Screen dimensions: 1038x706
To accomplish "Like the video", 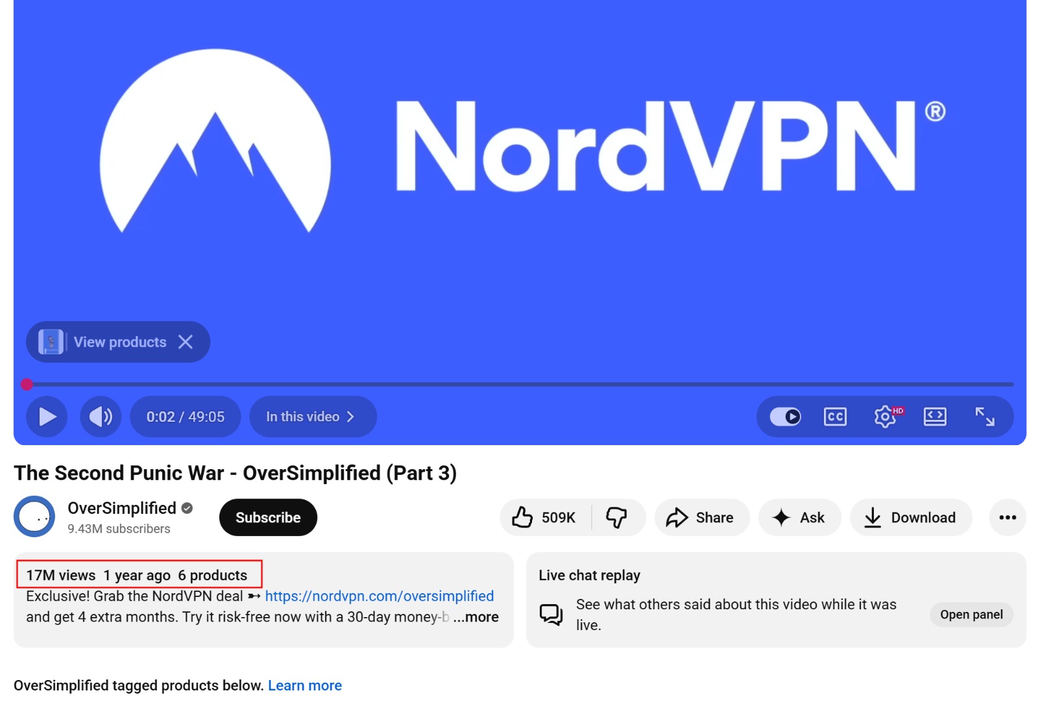I will pyautogui.click(x=545, y=517).
